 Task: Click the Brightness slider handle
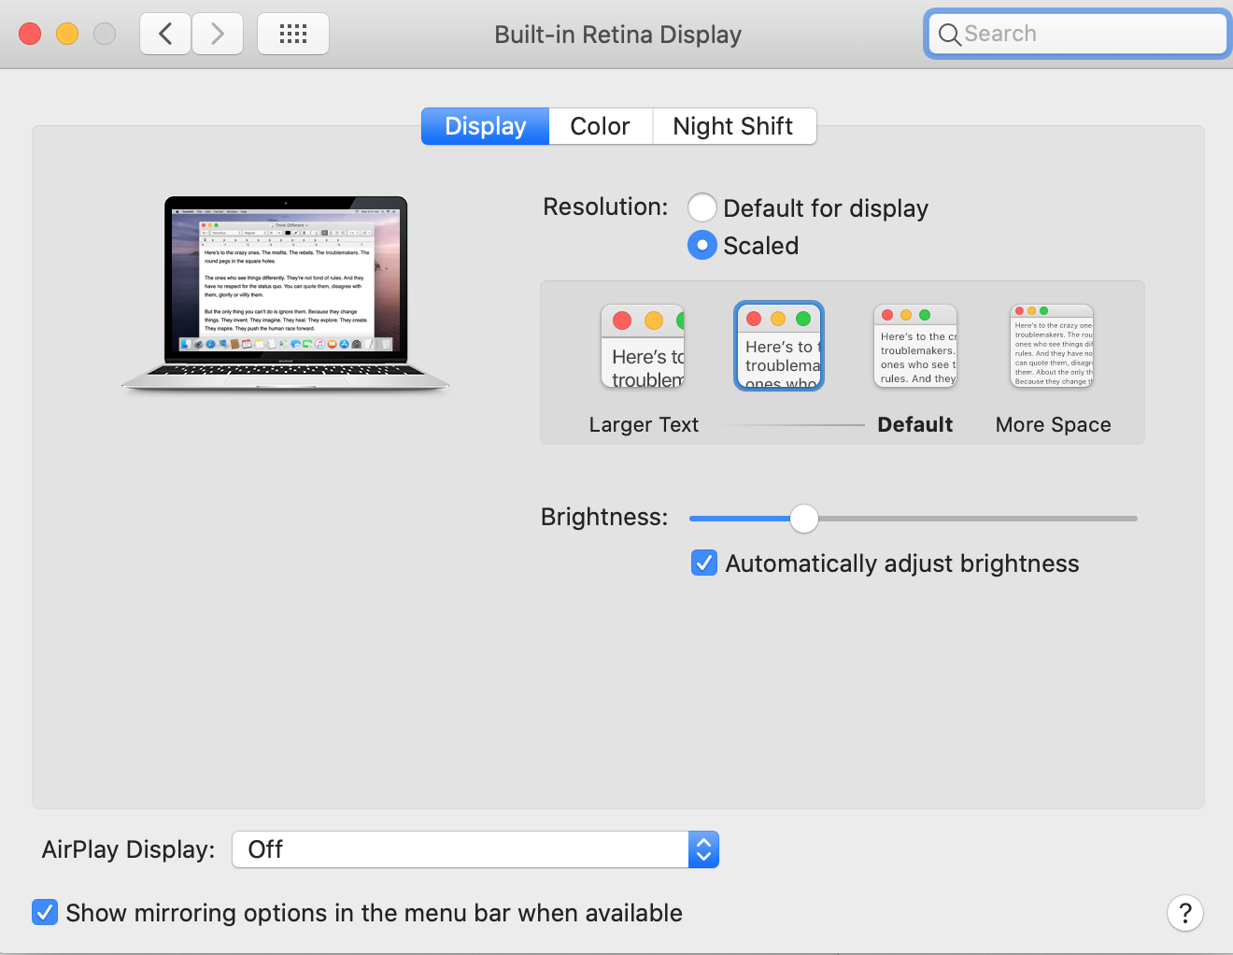(804, 518)
